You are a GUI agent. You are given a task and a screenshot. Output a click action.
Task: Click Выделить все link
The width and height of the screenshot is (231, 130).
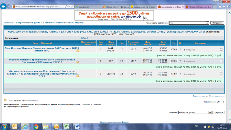199,96
